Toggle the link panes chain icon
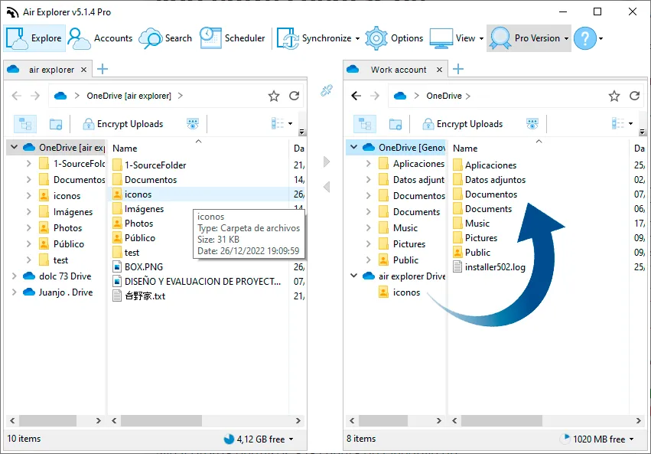The width and height of the screenshot is (651, 454). point(327,90)
